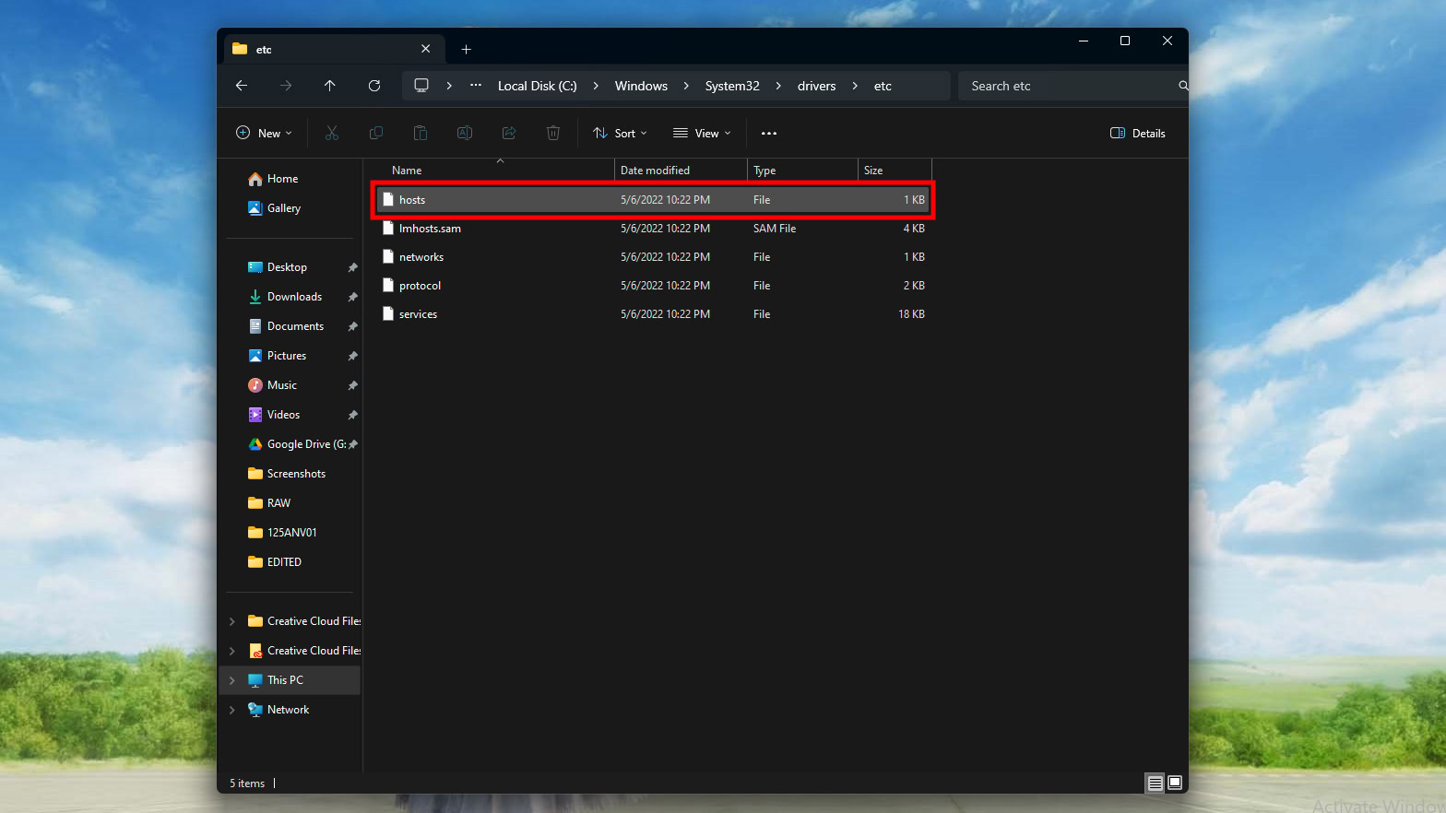1446x813 pixels.
Task: Switch to details list view icon
Action: [1155, 783]
